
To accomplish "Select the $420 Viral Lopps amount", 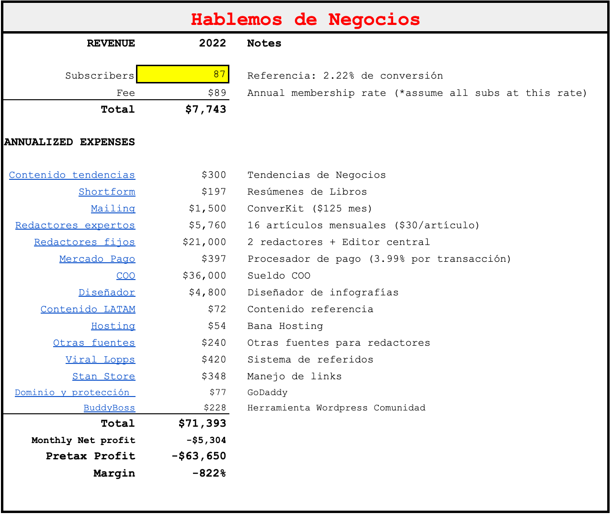I will (x=214, y=360).
